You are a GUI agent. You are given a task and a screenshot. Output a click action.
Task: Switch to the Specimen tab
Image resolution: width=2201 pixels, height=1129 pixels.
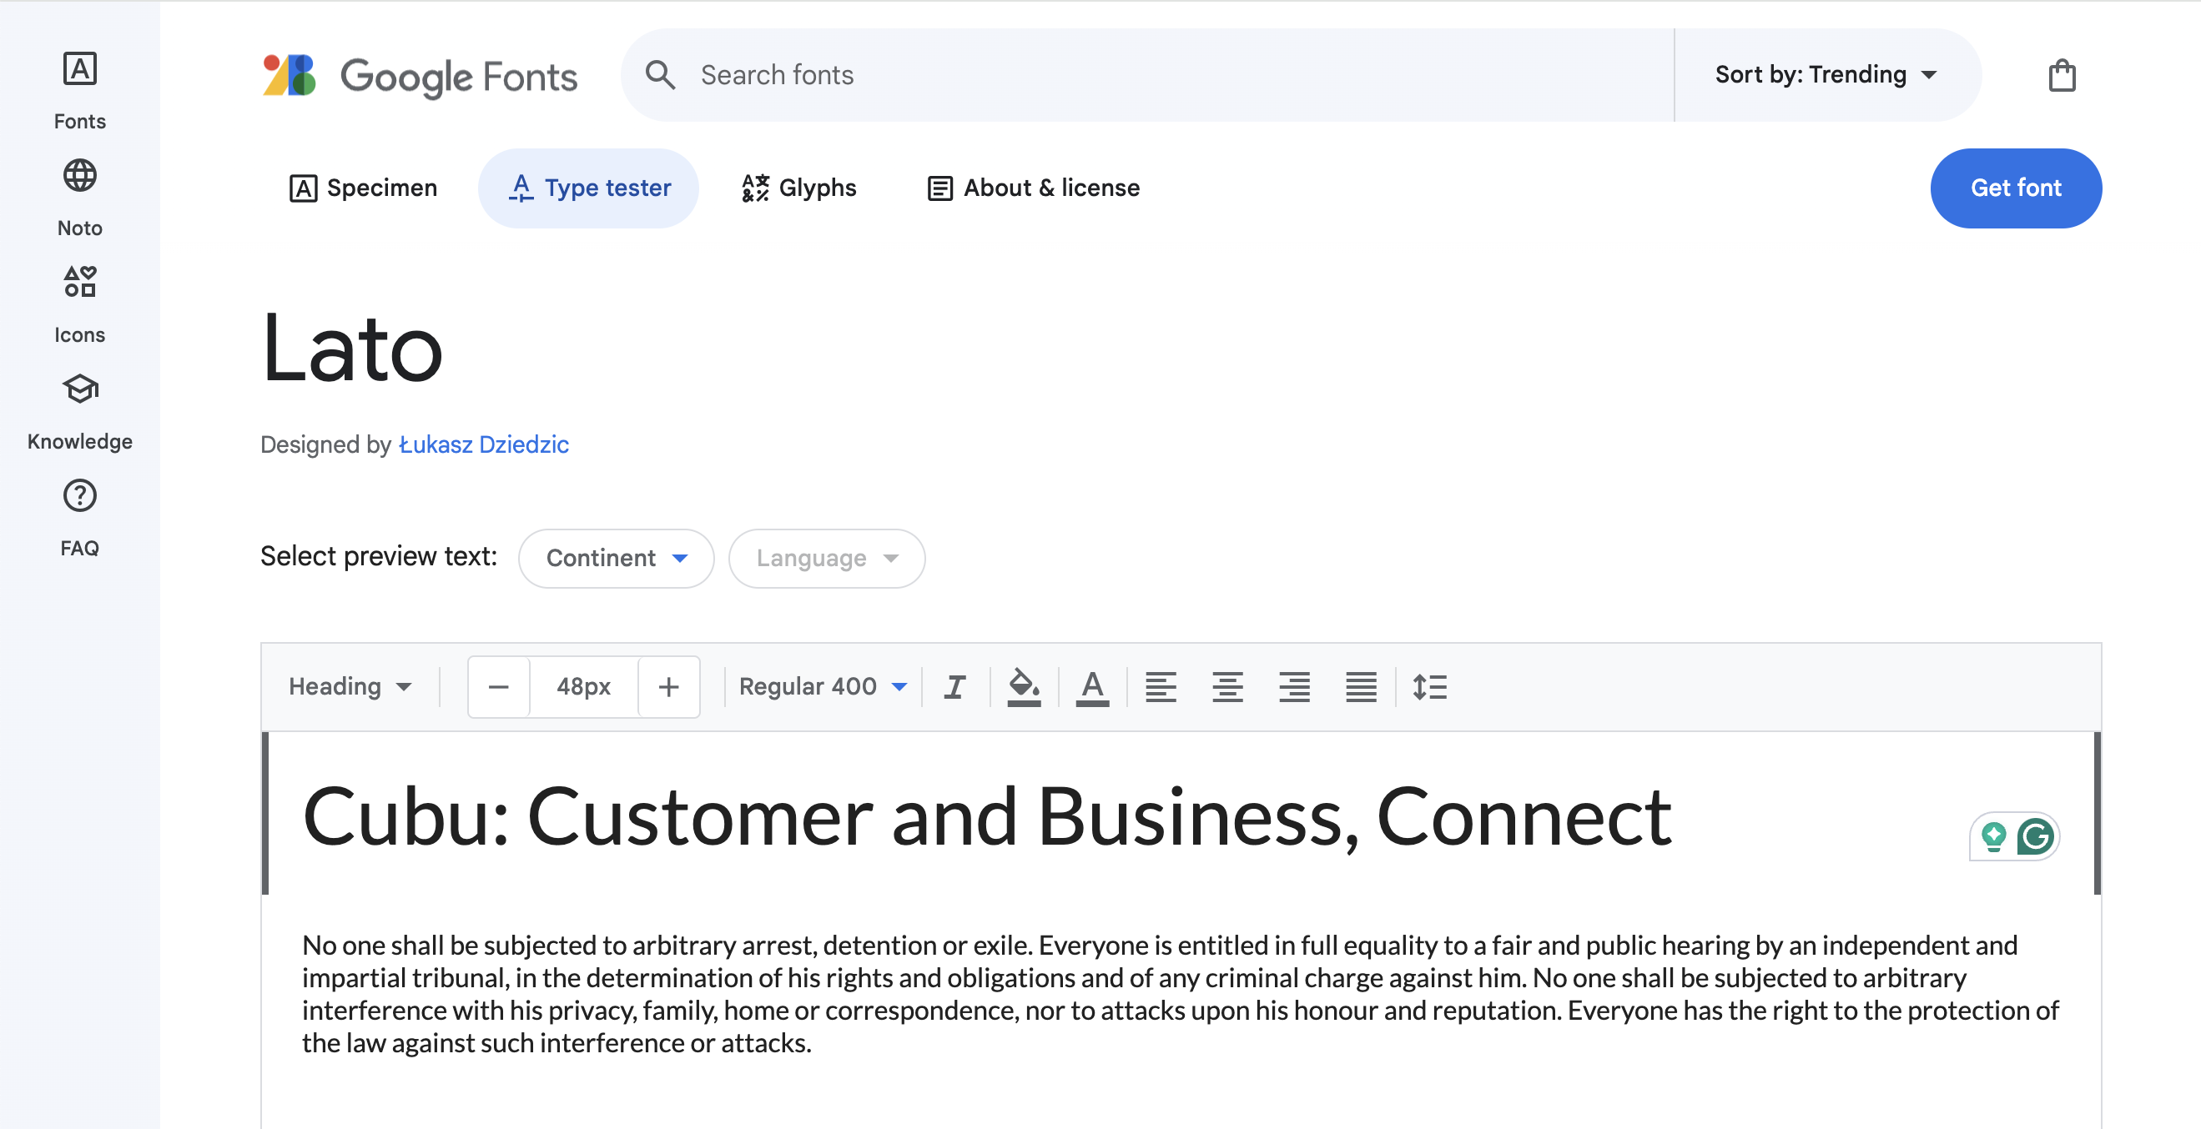[363, 188]
